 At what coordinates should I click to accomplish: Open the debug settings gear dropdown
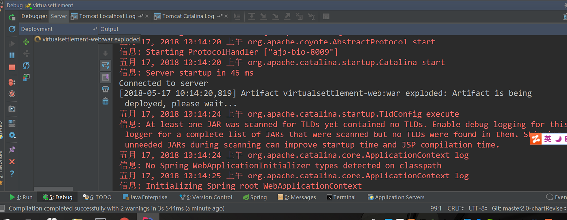pos(12,135)
